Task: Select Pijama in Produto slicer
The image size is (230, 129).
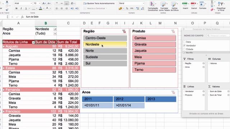Action: [154, 63]
